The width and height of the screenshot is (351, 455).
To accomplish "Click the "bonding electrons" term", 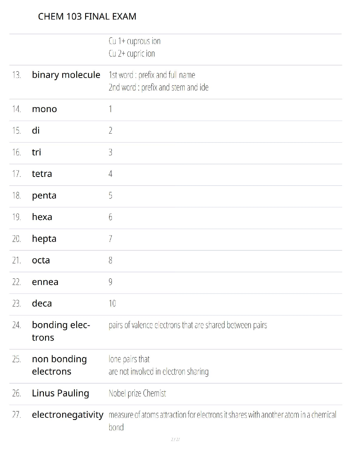I will pyautogui.click(x=61, y=331).
